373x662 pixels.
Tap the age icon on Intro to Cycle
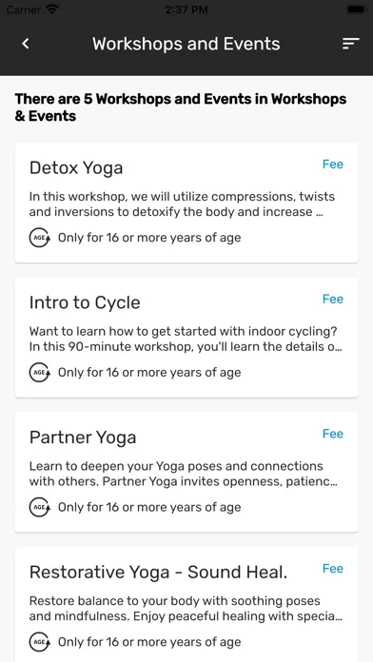(40, 373)
